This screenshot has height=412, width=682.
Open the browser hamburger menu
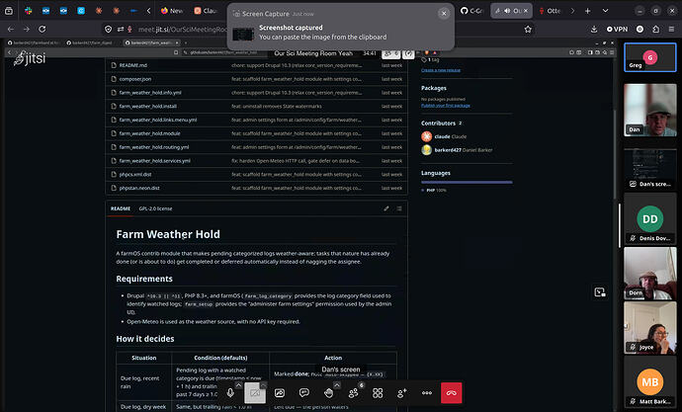pyautogui.click(x=671, y=29)
